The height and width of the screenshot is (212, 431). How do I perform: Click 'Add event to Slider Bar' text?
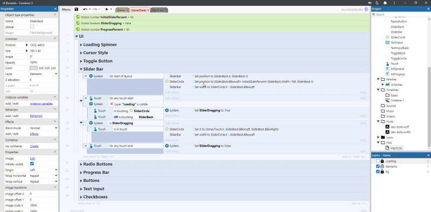98,156
